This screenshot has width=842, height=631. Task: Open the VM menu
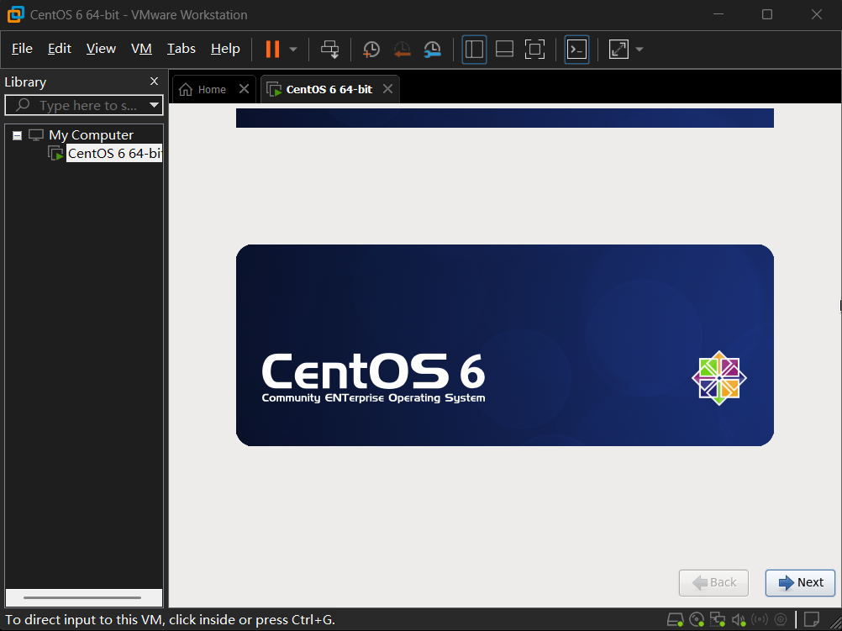pos(141,49)
